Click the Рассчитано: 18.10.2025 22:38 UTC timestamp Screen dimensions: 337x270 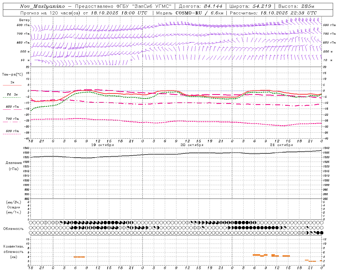[273, 13]
